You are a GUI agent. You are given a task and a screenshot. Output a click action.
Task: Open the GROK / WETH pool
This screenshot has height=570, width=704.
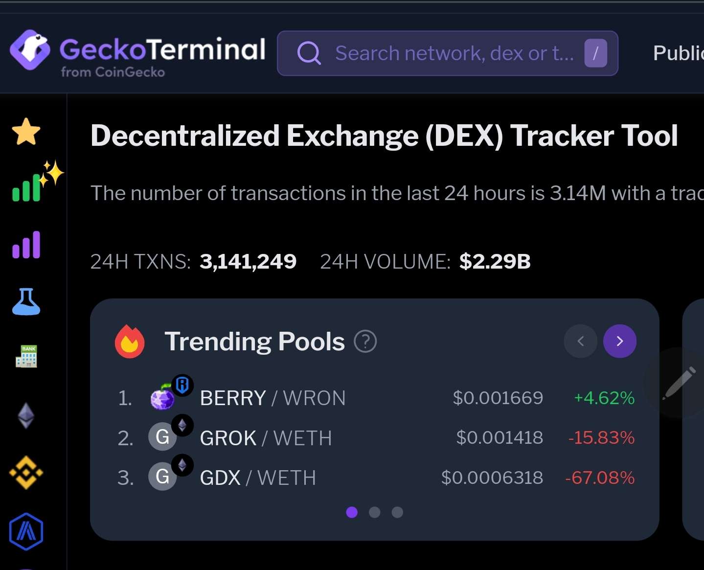[x=266, y=438]
